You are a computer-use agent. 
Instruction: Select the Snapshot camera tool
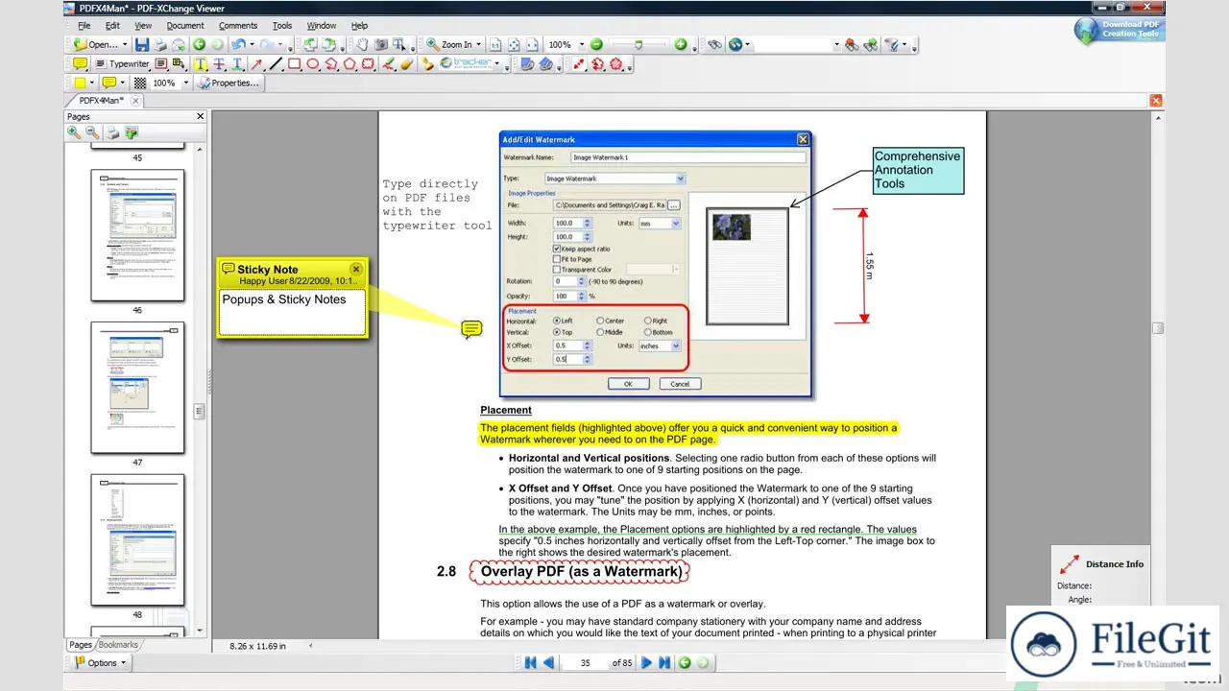coord(381,44)
